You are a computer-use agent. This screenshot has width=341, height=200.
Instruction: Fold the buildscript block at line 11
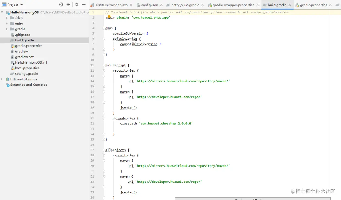tap(104, 65)
